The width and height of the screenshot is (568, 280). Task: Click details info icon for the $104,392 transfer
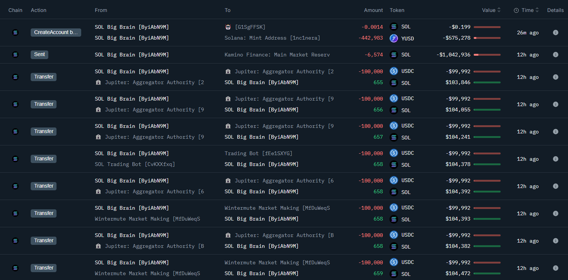point(556,186)
